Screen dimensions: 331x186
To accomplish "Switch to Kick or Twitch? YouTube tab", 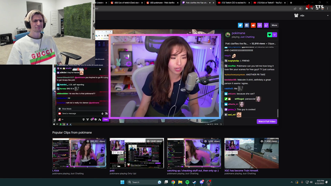I will click(269, 3).
